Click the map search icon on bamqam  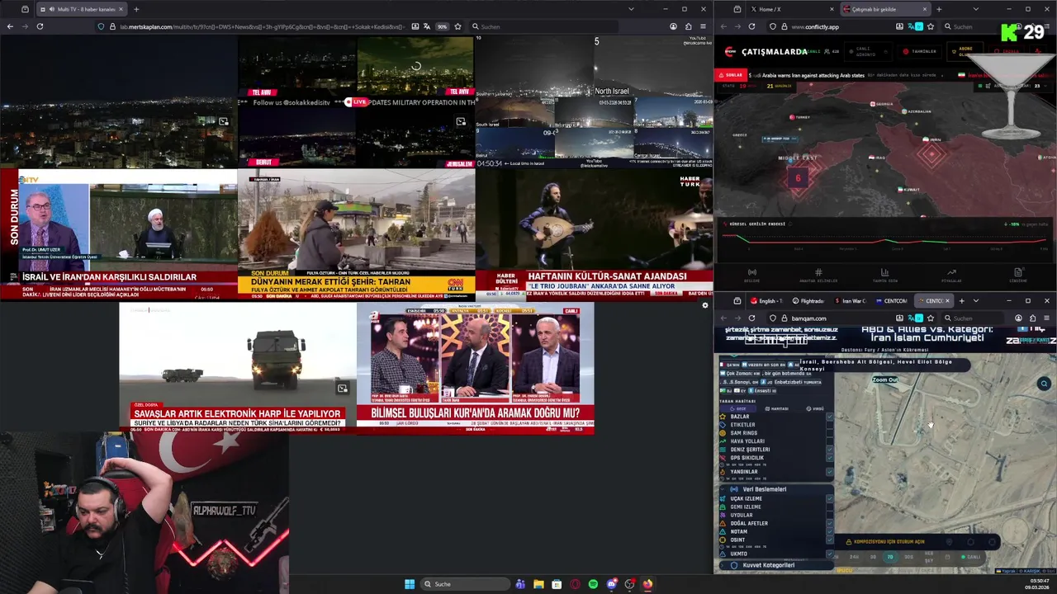1044,384
